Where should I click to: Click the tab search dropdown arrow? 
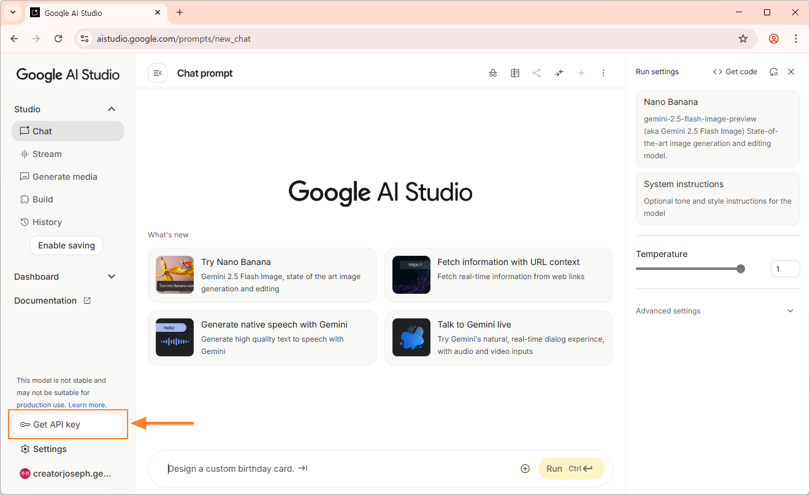(x=12, y=12)
